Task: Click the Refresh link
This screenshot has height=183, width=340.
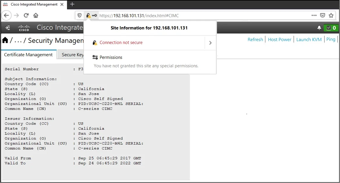Action: tap(255, 40)
